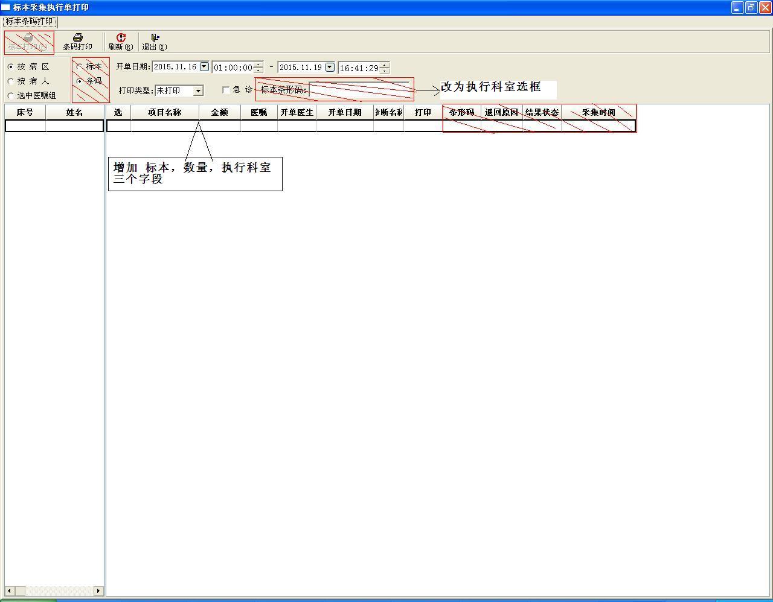
Task: Click the 退回原因 column header
Action: point(502,112)
